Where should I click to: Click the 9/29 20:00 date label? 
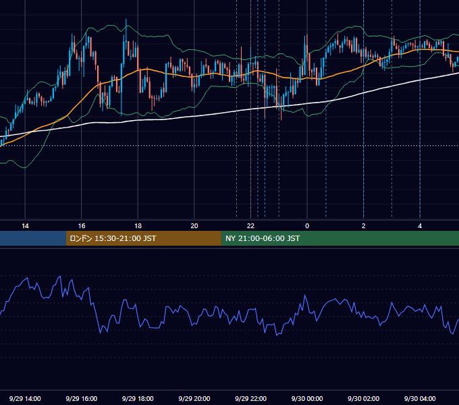pos(194,398)
